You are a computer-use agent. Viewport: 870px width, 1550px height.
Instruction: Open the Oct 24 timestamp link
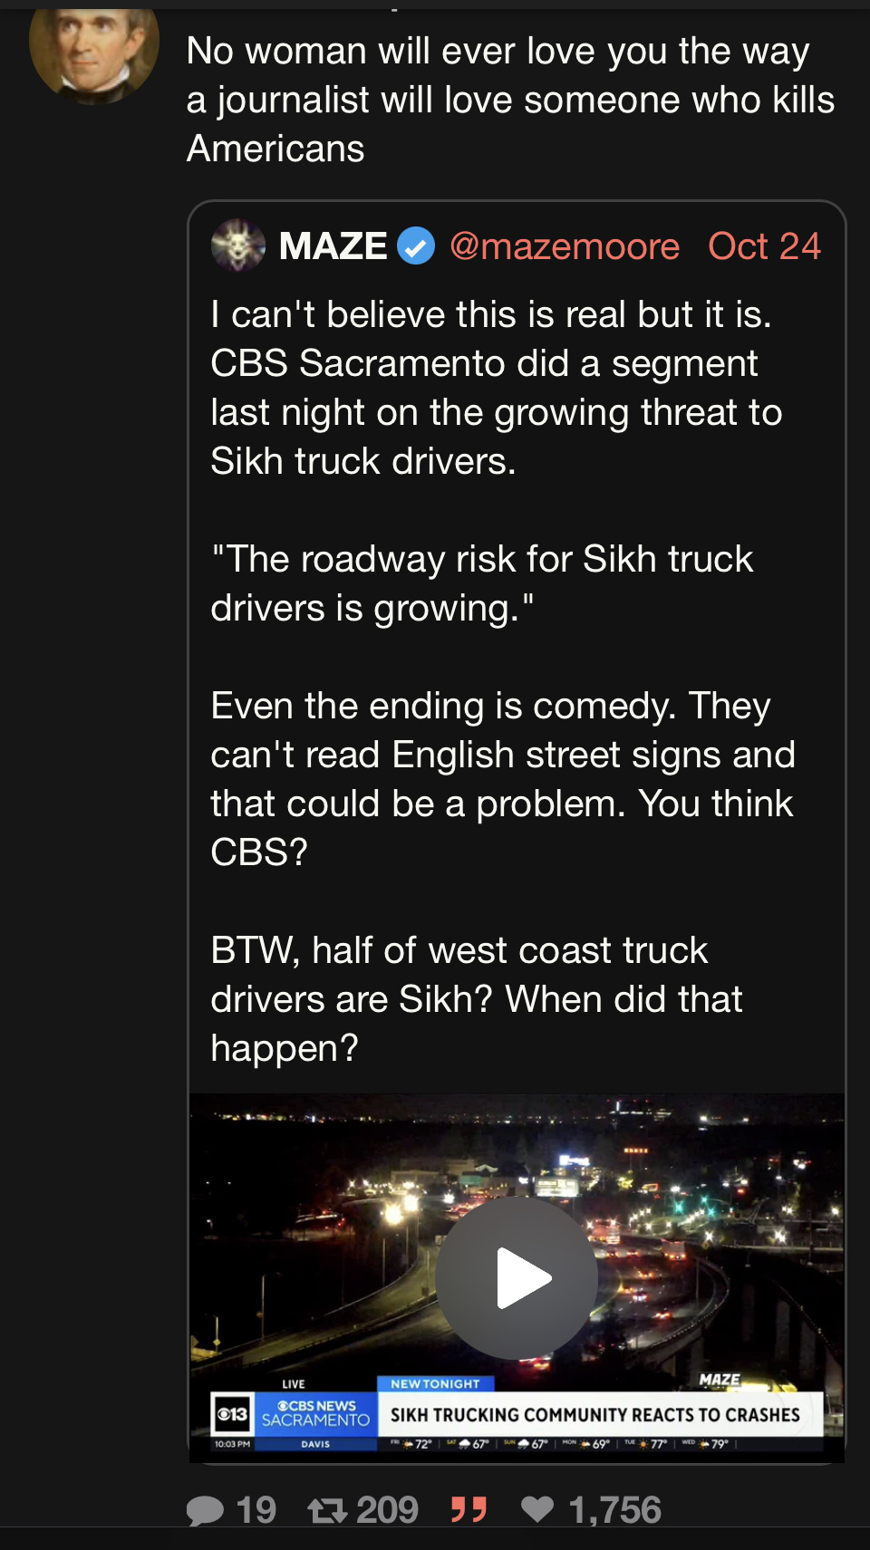click(764, 246)
